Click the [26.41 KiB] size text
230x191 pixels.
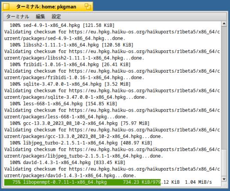(x=116, y=65)
